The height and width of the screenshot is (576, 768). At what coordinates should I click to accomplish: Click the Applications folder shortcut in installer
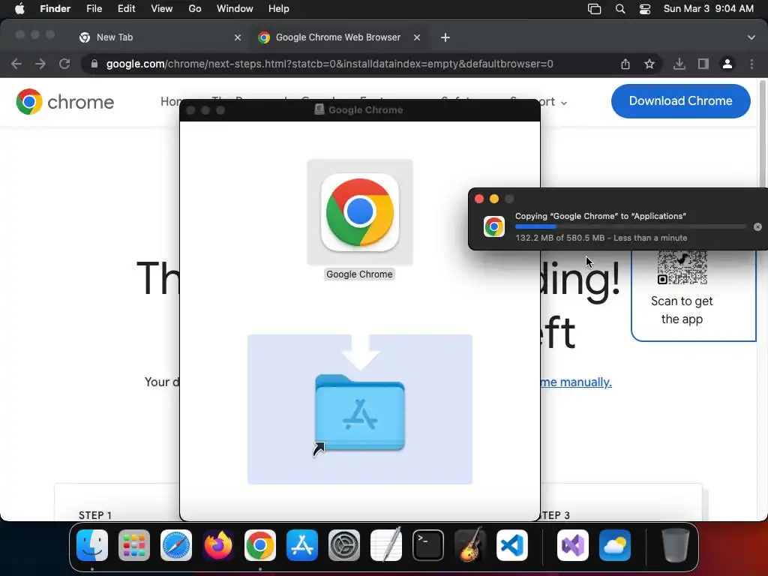pyautogui.click(x=360, y=412)
